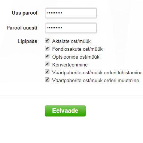Click the Väärtpaberite ost/müük orderi muutmine text
143x143 pixels.
95,80
